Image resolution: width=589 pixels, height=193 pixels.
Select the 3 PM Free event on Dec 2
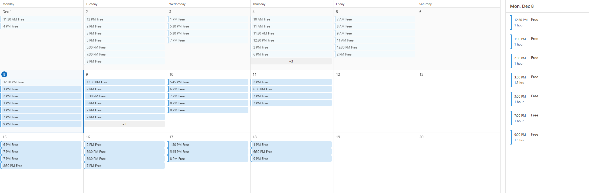[x=124, y=33]
